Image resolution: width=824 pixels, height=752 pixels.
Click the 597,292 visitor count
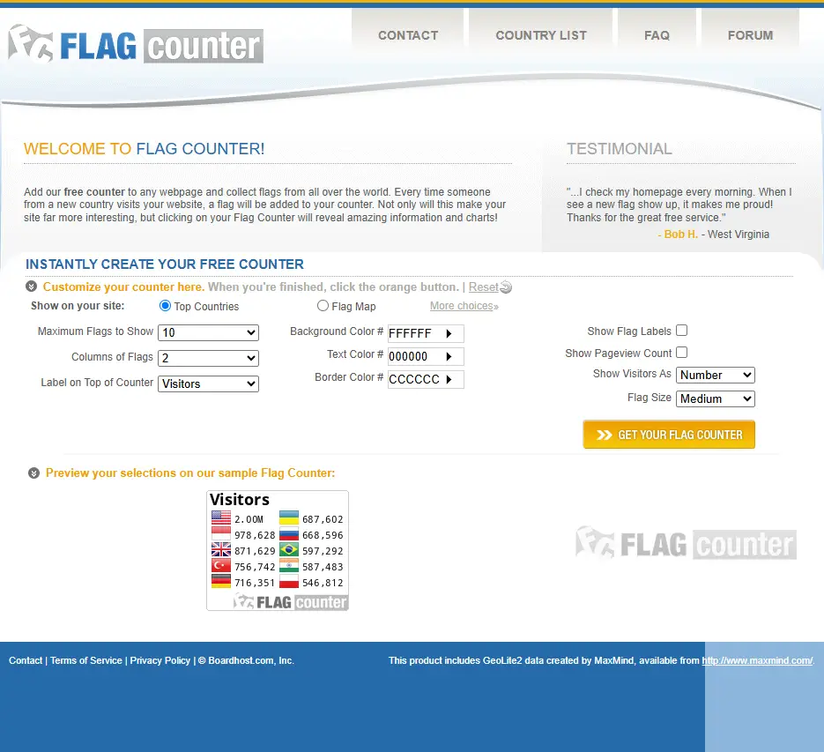point(323,551)
